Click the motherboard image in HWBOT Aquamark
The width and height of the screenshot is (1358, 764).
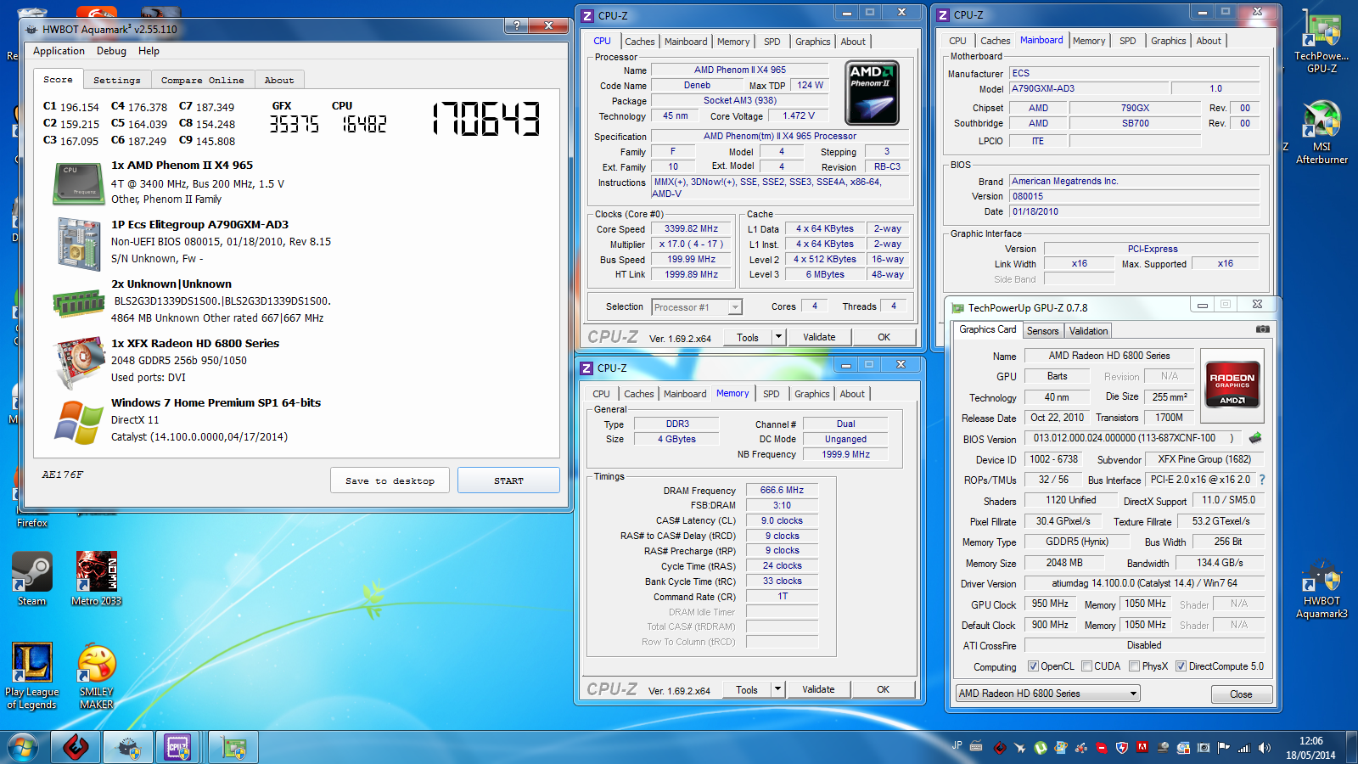point(79,244)
